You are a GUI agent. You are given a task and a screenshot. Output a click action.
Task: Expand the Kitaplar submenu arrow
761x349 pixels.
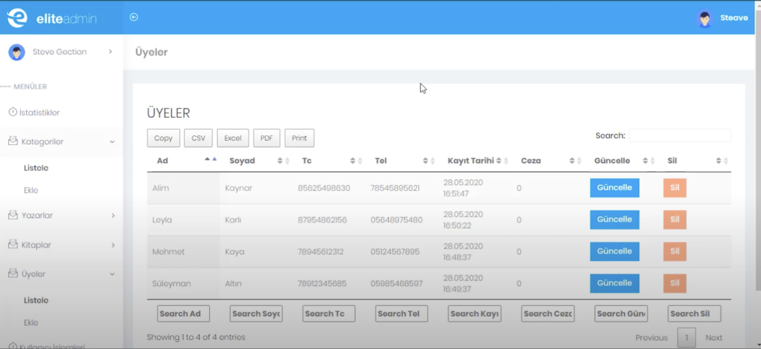tap(113, 245)
